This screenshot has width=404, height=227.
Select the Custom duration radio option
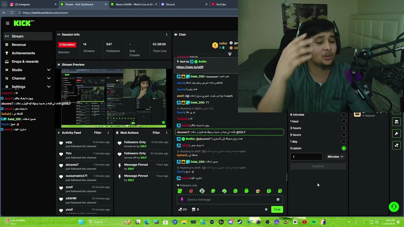tap(344, 148)
